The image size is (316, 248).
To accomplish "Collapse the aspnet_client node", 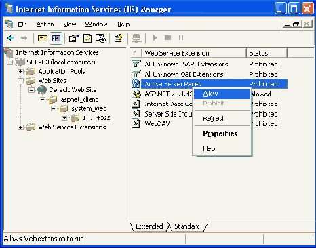I will [x=43, y=100].
